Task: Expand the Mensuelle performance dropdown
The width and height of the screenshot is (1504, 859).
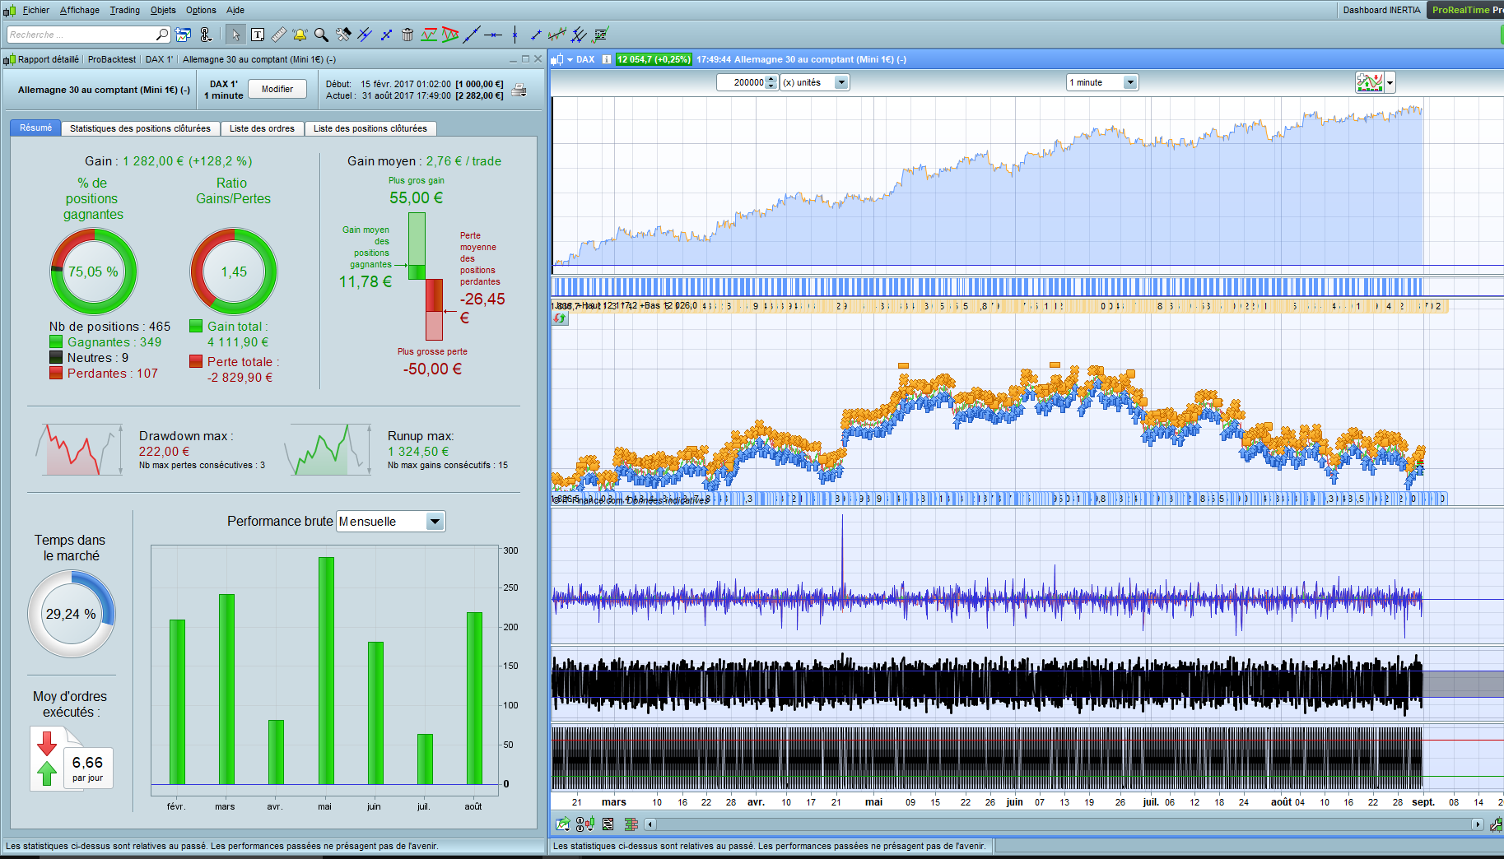Action: [435, 522]
